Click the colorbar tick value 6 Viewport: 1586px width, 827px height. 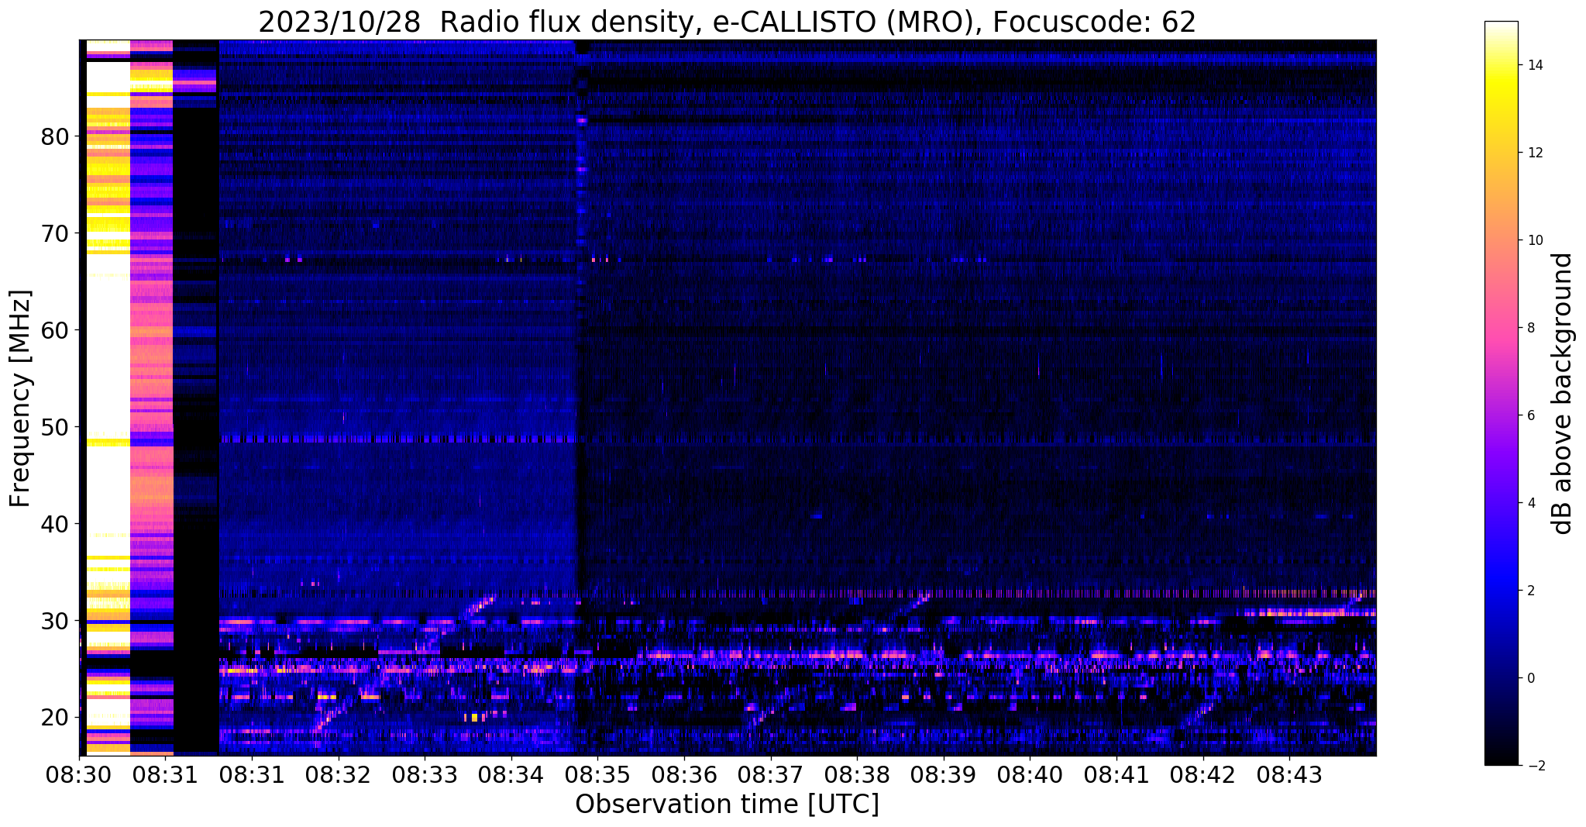1530,415
